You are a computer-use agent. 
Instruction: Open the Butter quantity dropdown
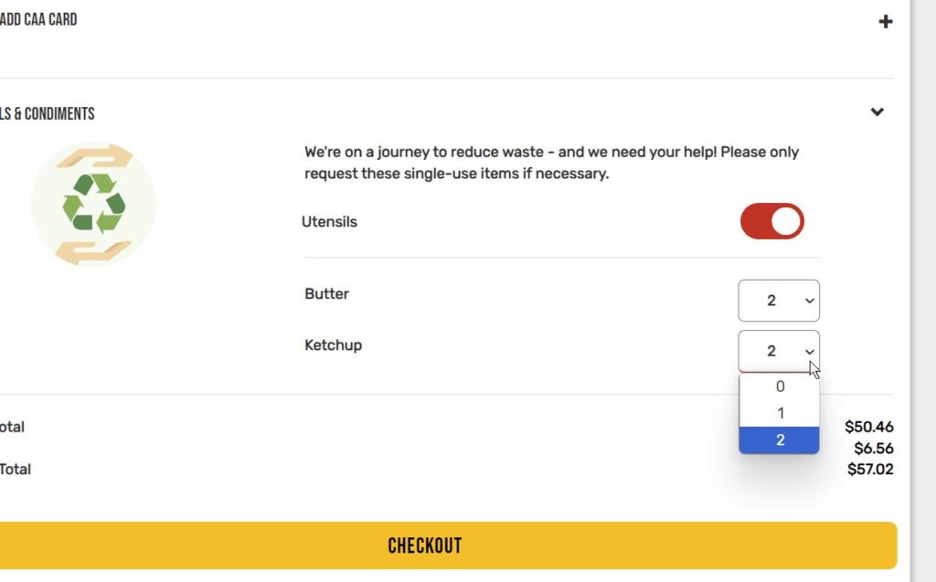click(779, 301)
